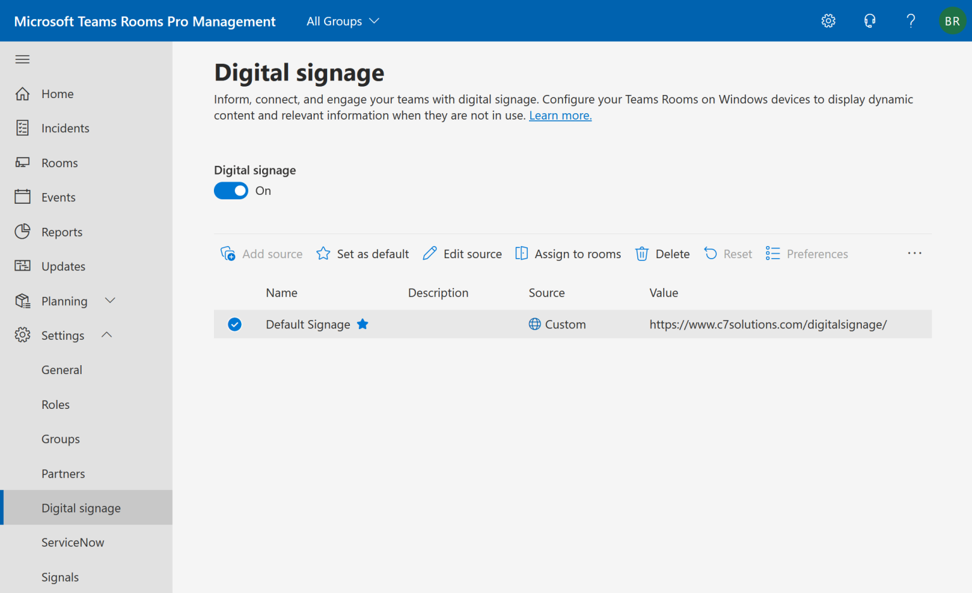The image size is (972, 593).
Task: Click the Learn more link
Action: [559, 115]
